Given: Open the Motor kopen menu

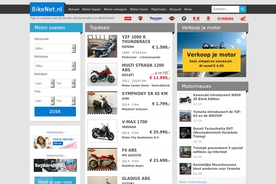Looking at the screenshot, I should pyautogui.click(x=92, y=9).
